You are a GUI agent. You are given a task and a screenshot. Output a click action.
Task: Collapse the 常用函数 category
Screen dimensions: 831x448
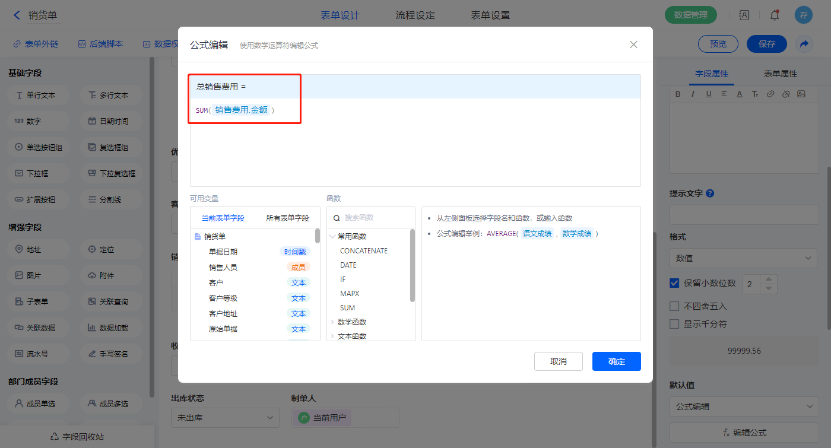click(332, 236)
